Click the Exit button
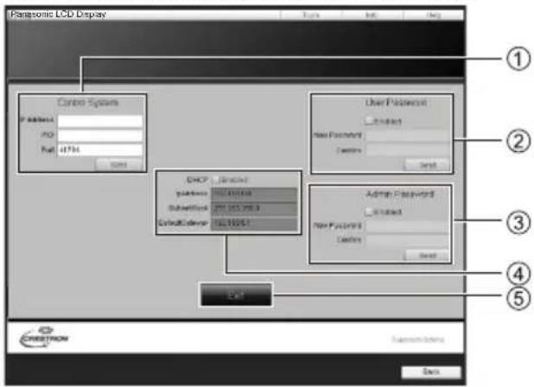Viewport: 534px width, 387px height. 236,295
